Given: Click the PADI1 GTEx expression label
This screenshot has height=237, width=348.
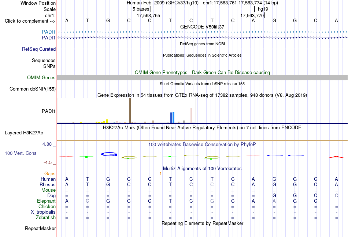Looking at the screenshot, I should pyautogui.click(x=49, y=111).
